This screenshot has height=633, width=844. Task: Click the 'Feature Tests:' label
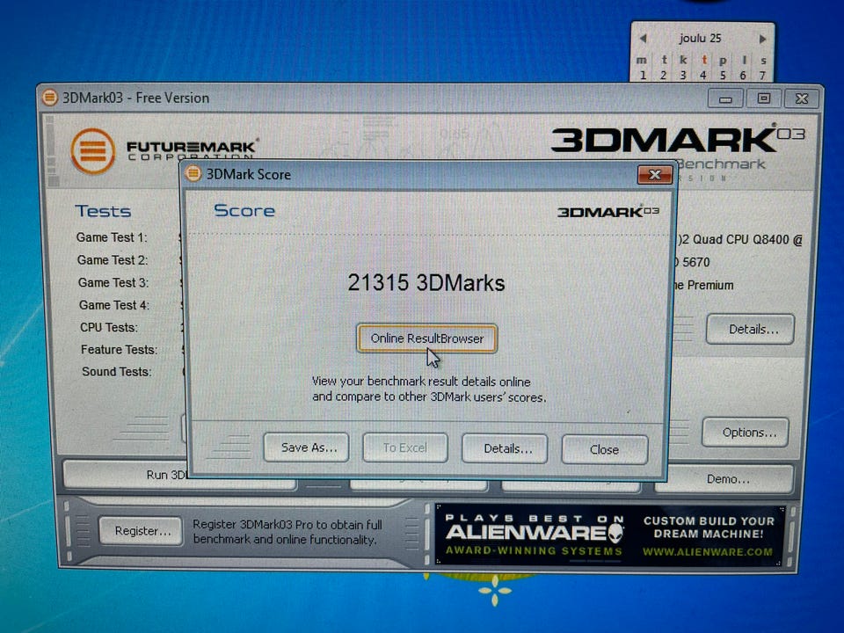(119, 350)
